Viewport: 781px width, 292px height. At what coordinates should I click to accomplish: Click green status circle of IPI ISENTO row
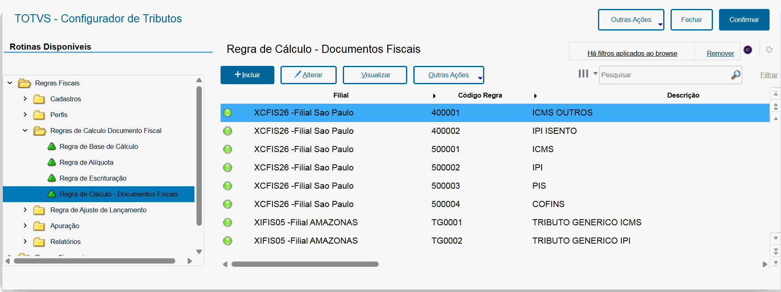[x=227, y=131]
